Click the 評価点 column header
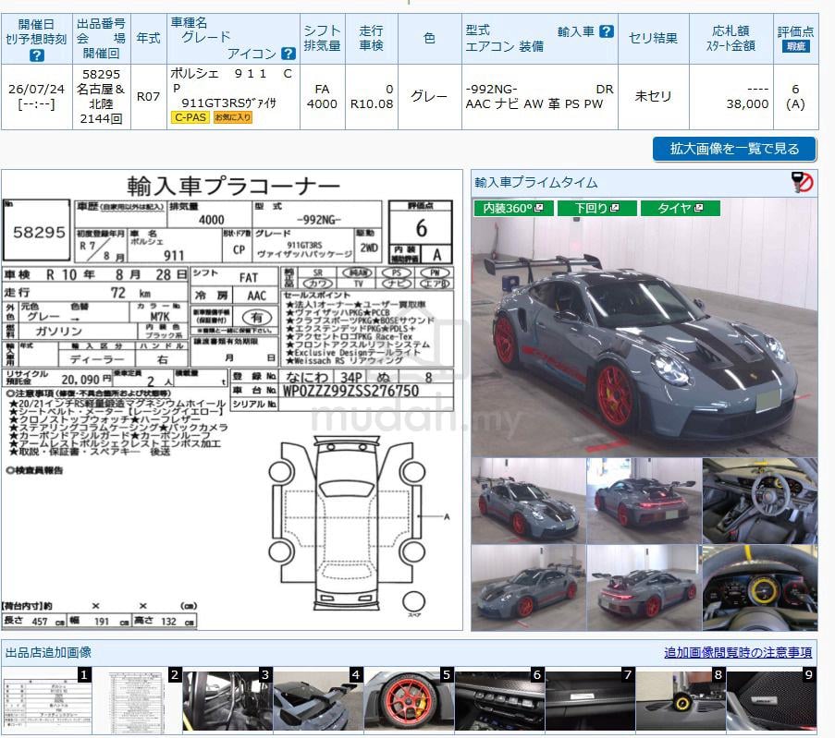The image size is (835, 738). [795, 38]
